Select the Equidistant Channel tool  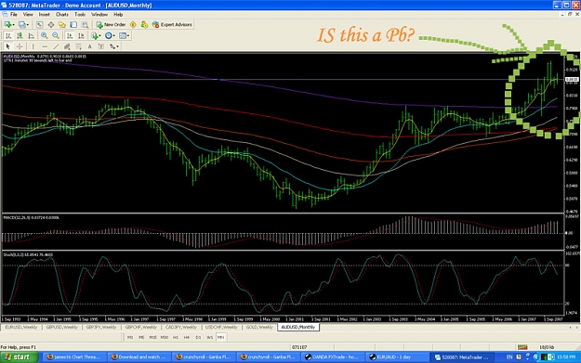tap(67, 46)
